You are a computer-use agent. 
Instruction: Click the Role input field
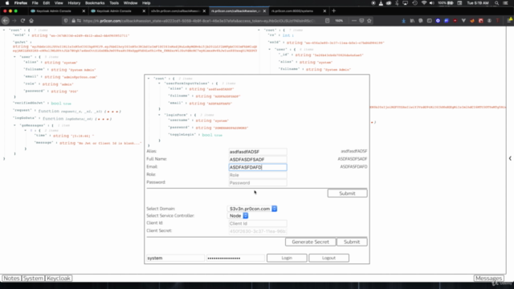click(258, 175)
